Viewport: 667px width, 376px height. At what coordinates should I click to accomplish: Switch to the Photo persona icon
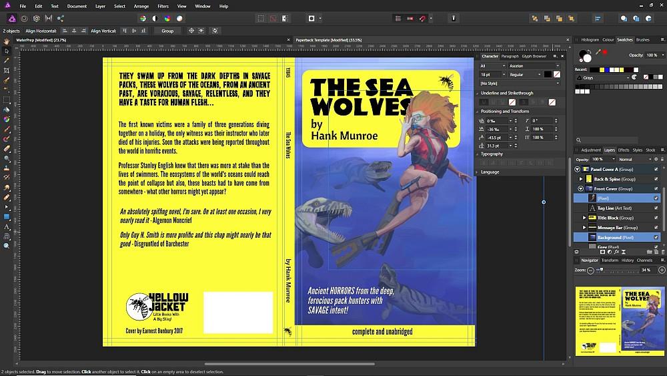(x=12, y=18)
